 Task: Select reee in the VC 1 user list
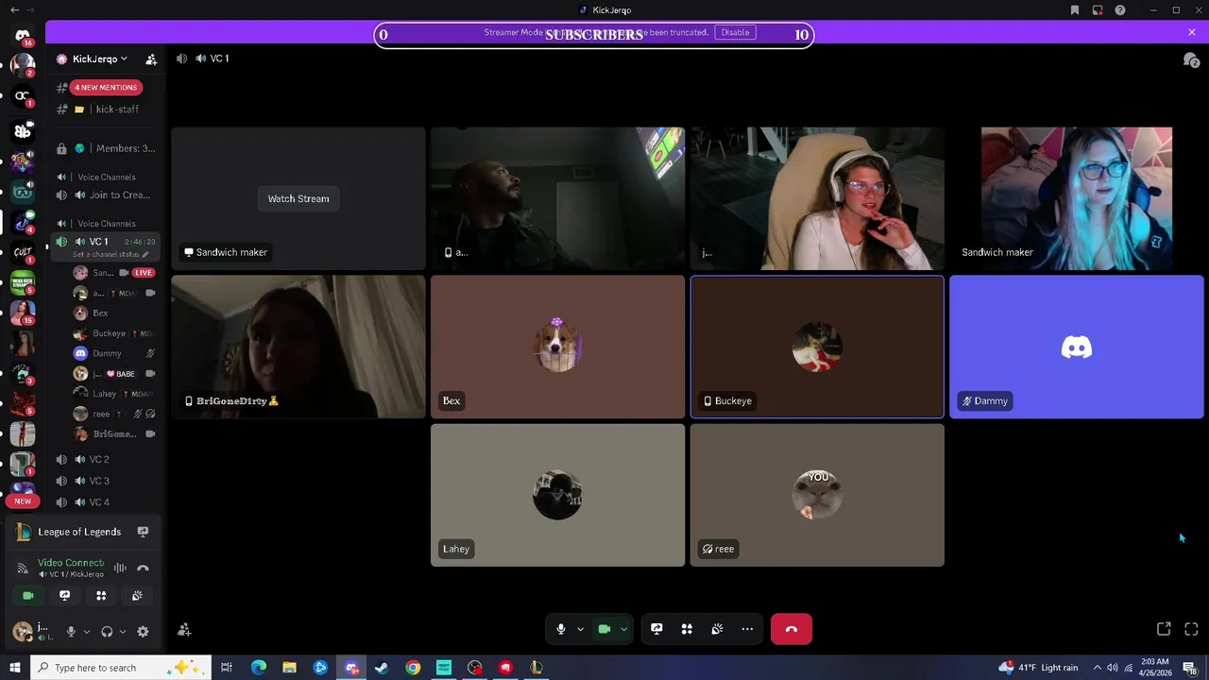113,414
